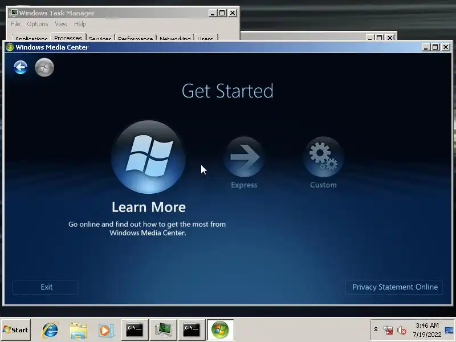Screen dimensions: 456x342
Task: Open the Learn More Windows logo tile
Action: 148,157
